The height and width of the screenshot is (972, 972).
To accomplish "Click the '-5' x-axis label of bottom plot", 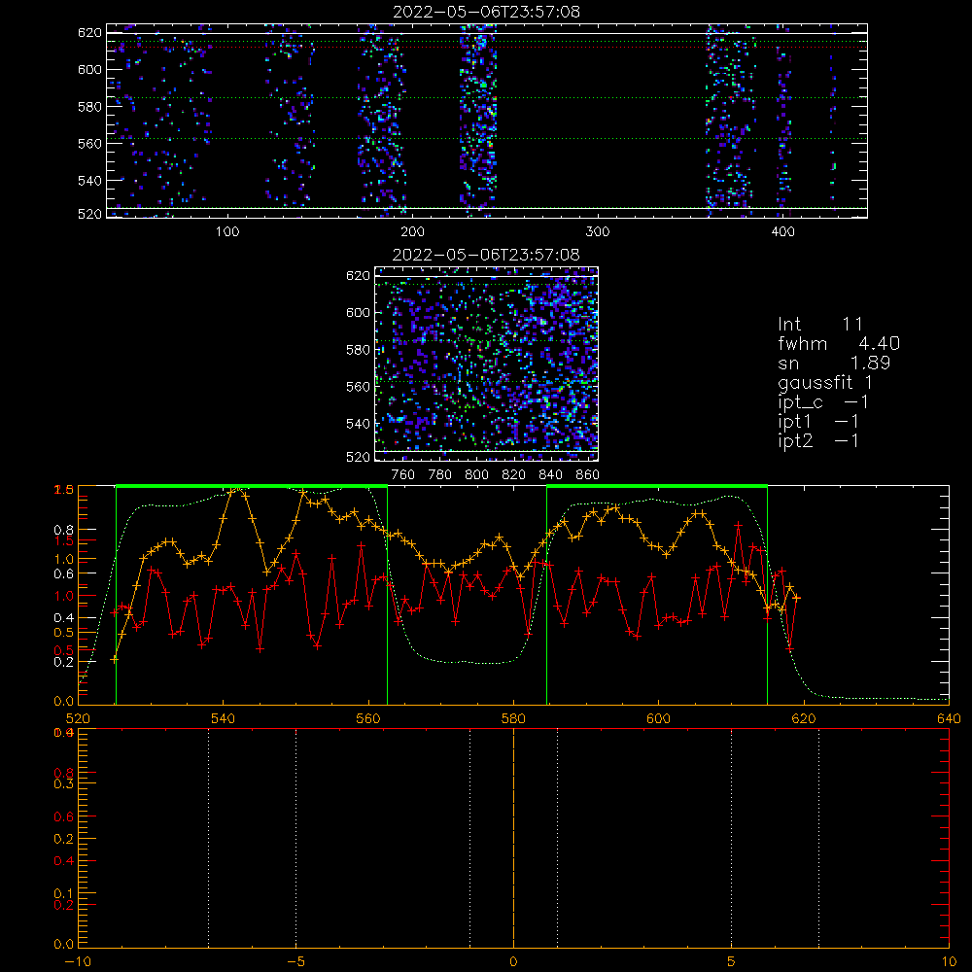I will tap(295, 961).
